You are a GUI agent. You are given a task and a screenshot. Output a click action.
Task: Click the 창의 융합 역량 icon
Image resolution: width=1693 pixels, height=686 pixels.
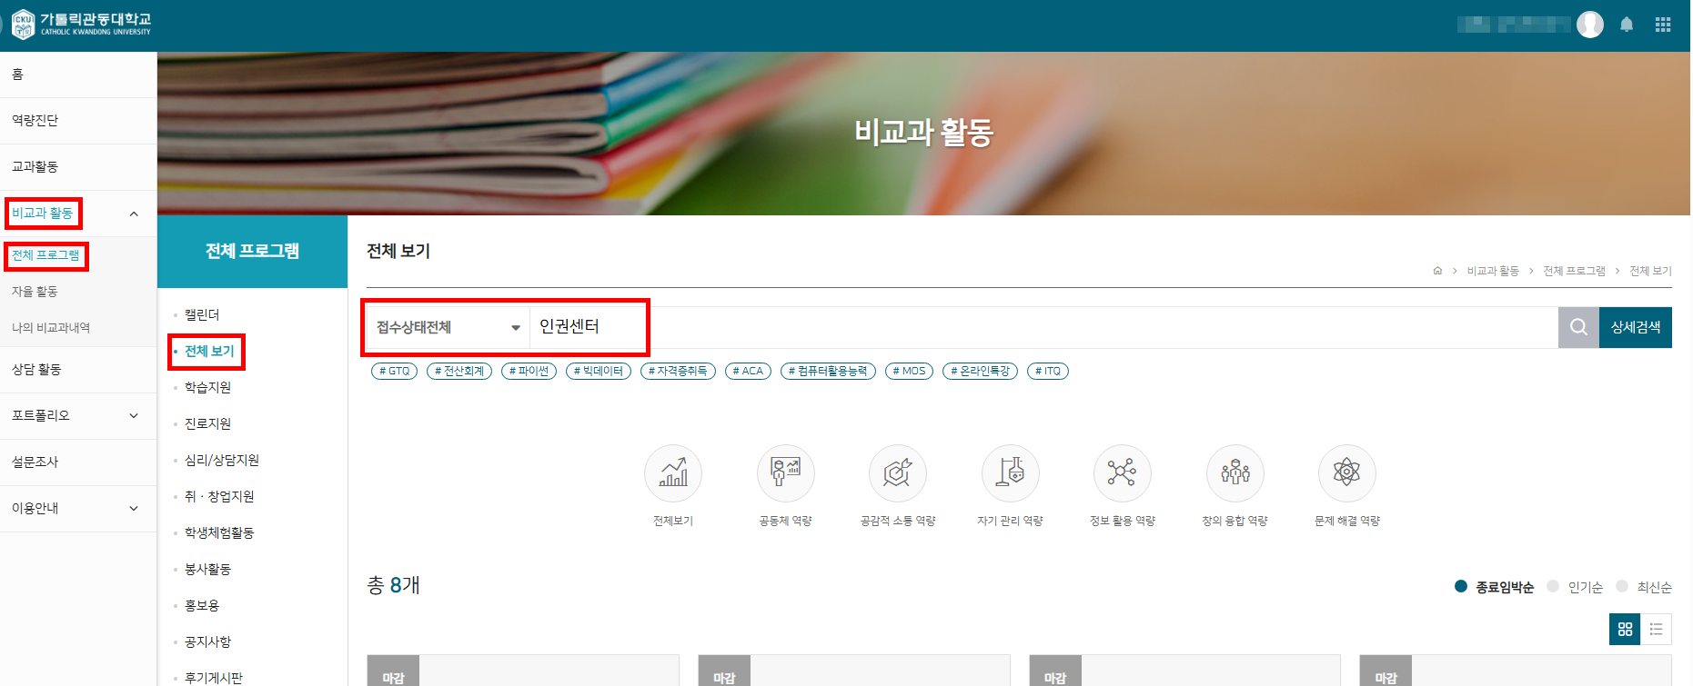coord(1234,473)
